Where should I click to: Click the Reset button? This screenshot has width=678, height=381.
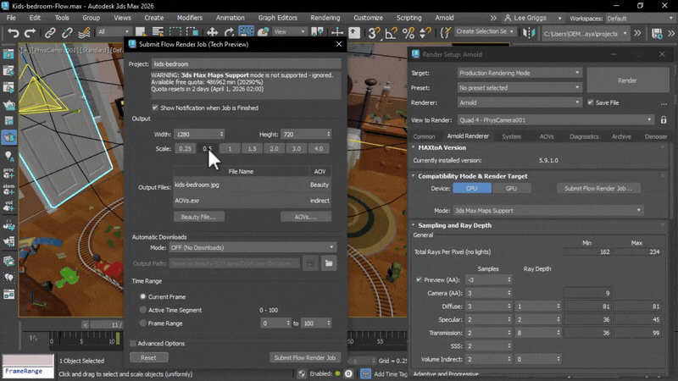148,357
